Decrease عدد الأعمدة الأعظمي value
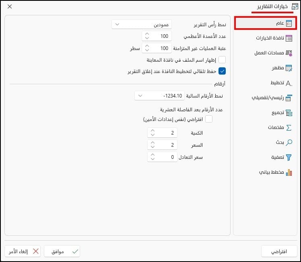The width and height of the screenshot is (301, 262). point(147,38)
